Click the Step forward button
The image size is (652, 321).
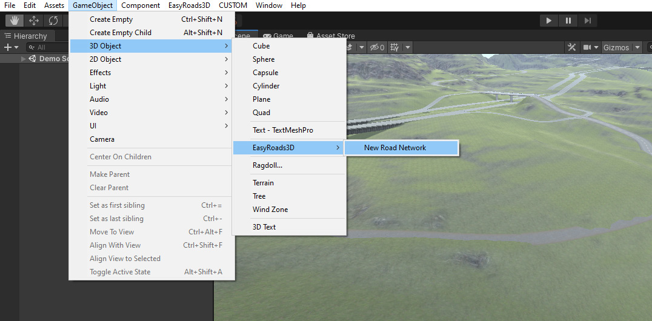pyautogui.click(x=587, y=21)
